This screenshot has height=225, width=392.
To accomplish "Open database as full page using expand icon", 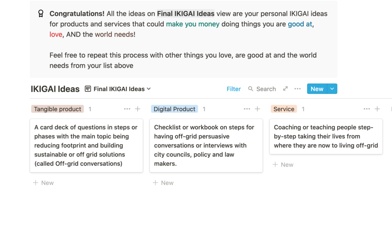I will [286, 89].
